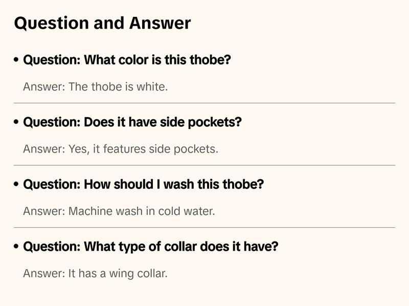
Task: Click the answer "The thobe is white."
Action: [x=96, y=87]
